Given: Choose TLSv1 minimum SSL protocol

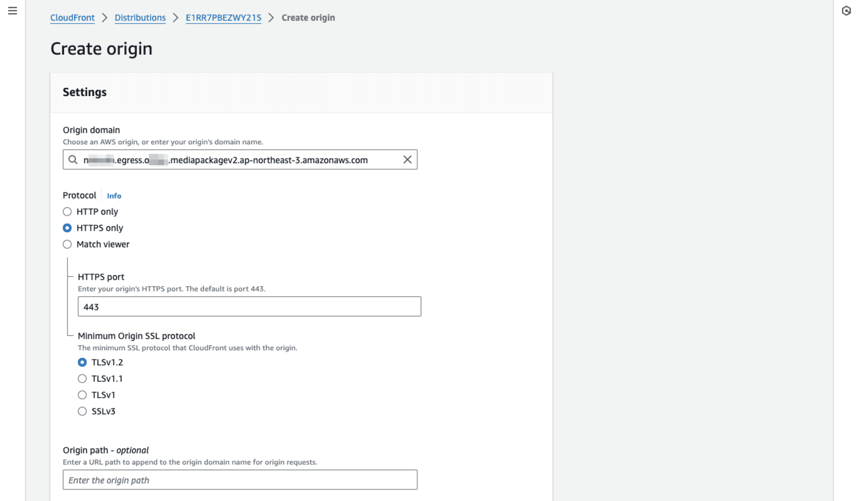Looking at the screenshot, I should tap(82, 395).
